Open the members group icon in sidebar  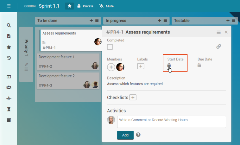tap(9, 87)
